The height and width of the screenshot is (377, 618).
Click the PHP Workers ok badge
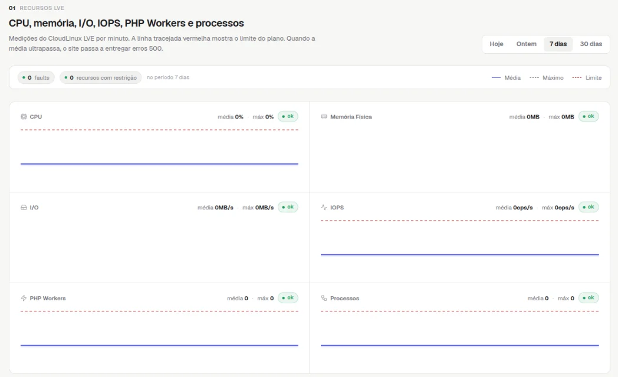(x=288, y=298)
